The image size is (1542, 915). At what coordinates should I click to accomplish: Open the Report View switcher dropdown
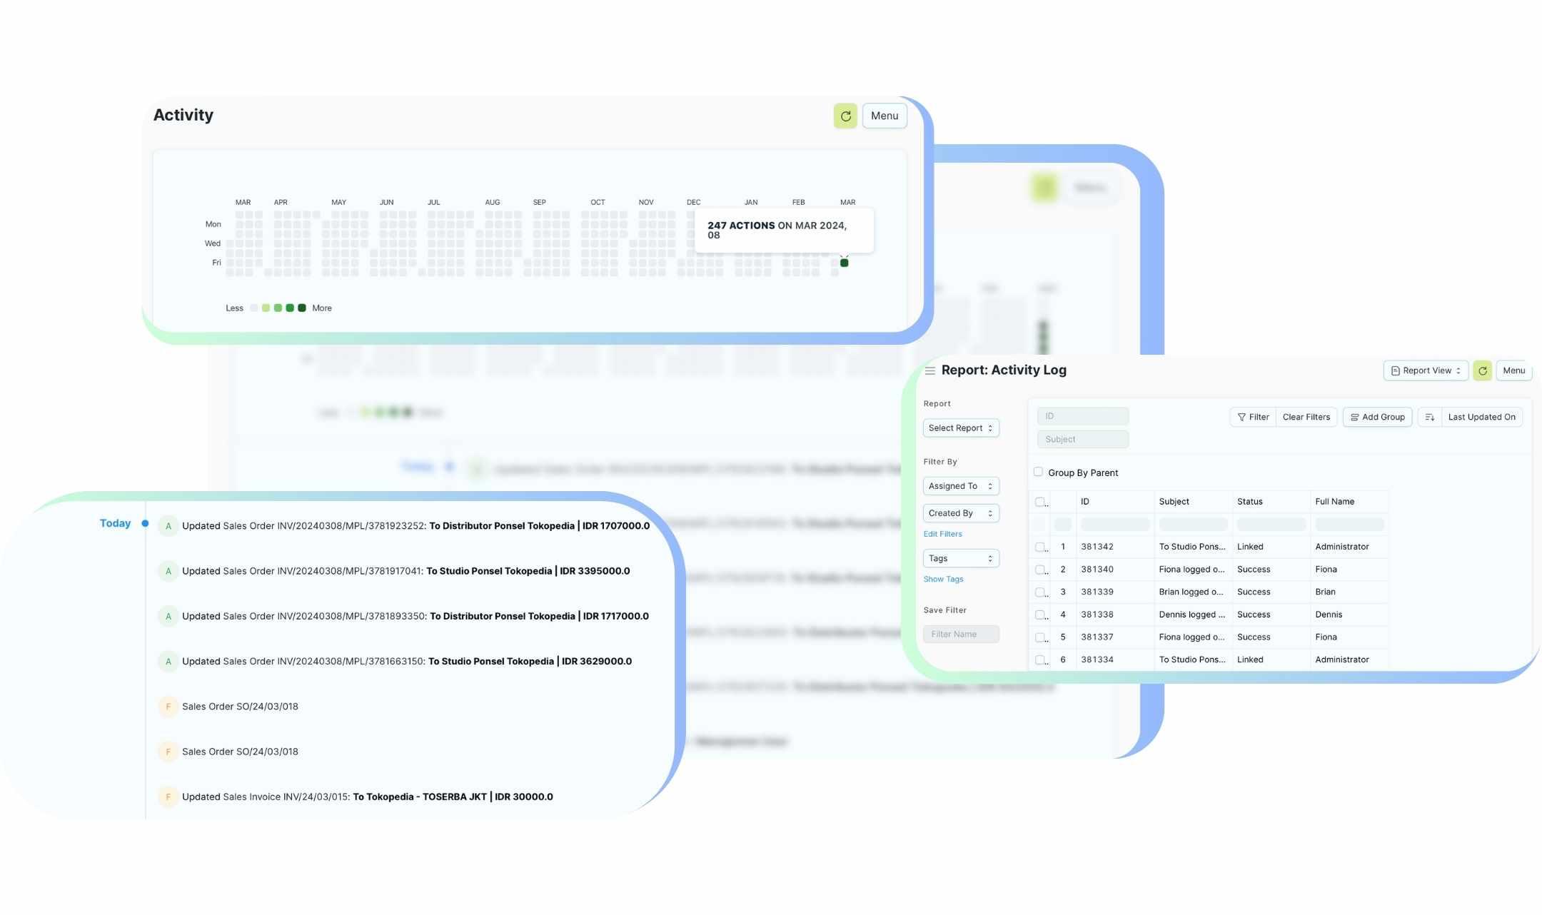pos(1425,370)
